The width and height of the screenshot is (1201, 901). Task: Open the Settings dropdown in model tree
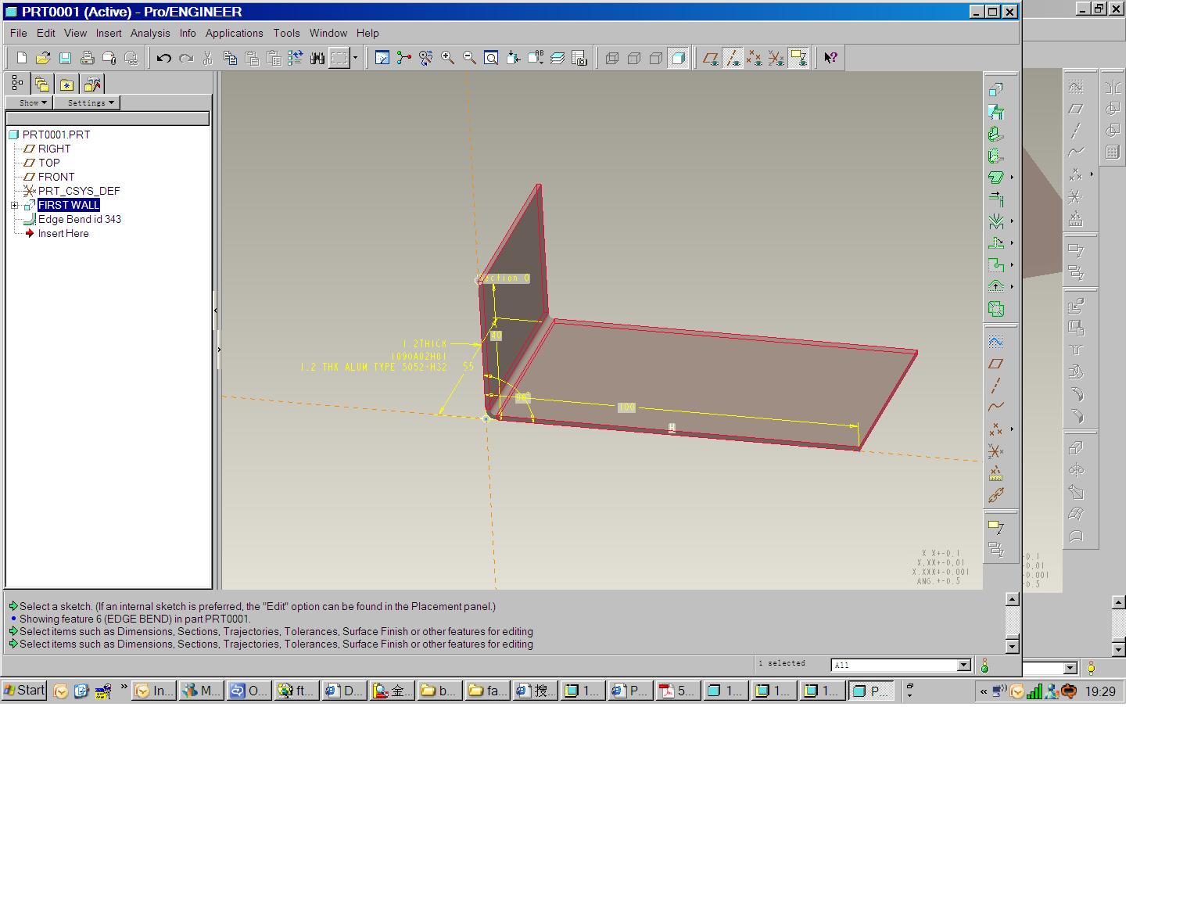pos(86,102)
